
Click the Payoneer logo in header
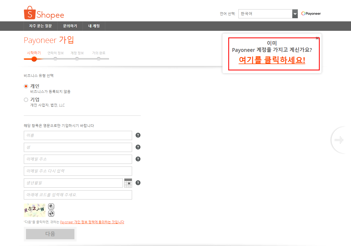click(311, 14)
